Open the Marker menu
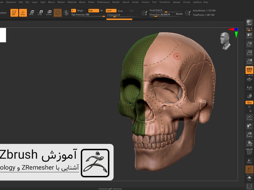254x190 pixels. pyautogui.click(x=61, y=2)
